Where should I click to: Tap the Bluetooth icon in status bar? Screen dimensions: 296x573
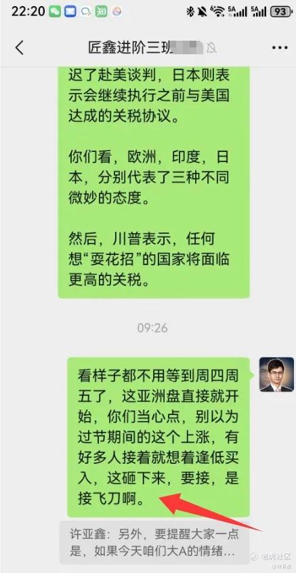[x=190, y=12]
